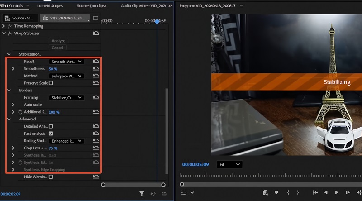This screenshot has height=201, width=362.
Task: Mark In point in Program monitor
Action: [x=288, y=192]
